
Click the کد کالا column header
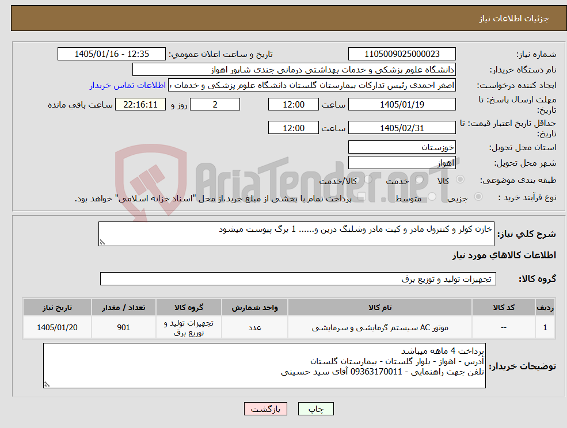[x=504, y=307]
